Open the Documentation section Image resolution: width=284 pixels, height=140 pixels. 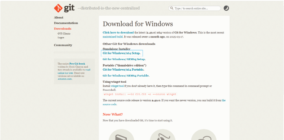coord(66,23)
